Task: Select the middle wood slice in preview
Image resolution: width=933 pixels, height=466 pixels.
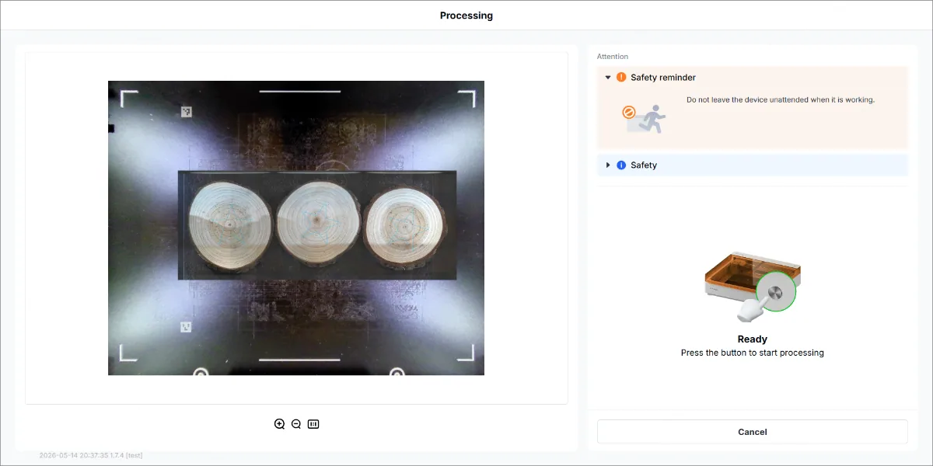Action: pos(317,223)
